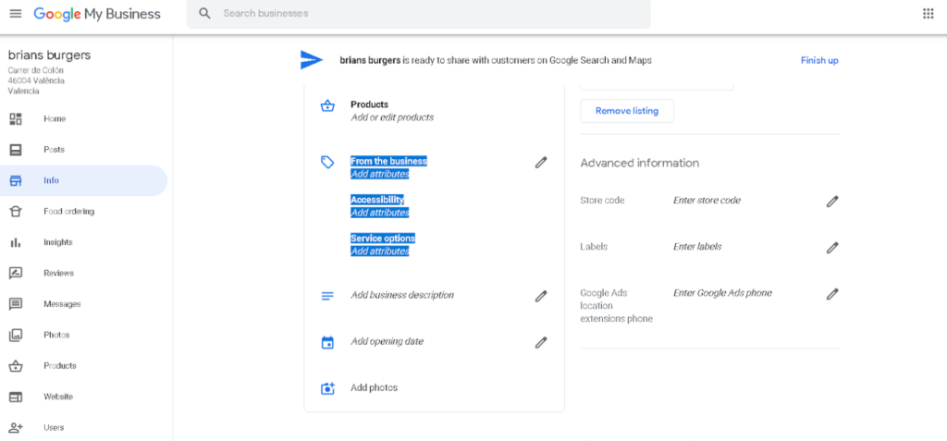Click Add business description text
The height and width of the screenshot is (441, 947).
[402, 296]
